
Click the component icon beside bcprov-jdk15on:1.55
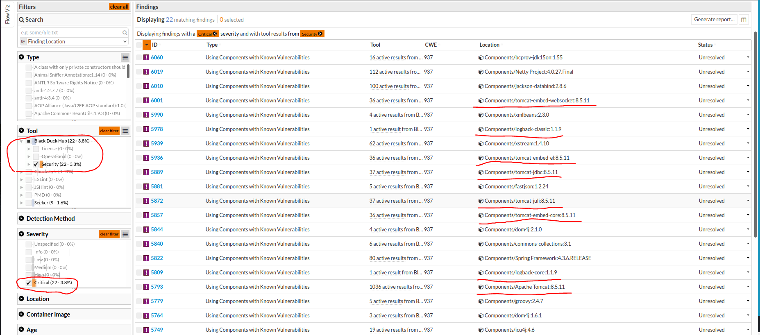pyautogui.click(x=481, y=58)
